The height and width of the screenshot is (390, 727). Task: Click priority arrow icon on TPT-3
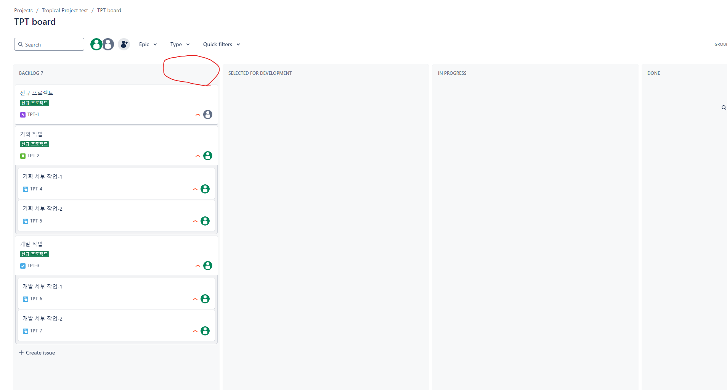click(x=198, y=266)
